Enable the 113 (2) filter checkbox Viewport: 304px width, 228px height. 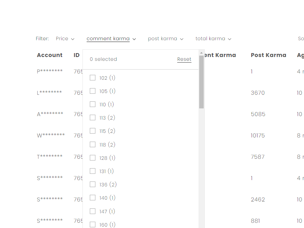[93, 117]
